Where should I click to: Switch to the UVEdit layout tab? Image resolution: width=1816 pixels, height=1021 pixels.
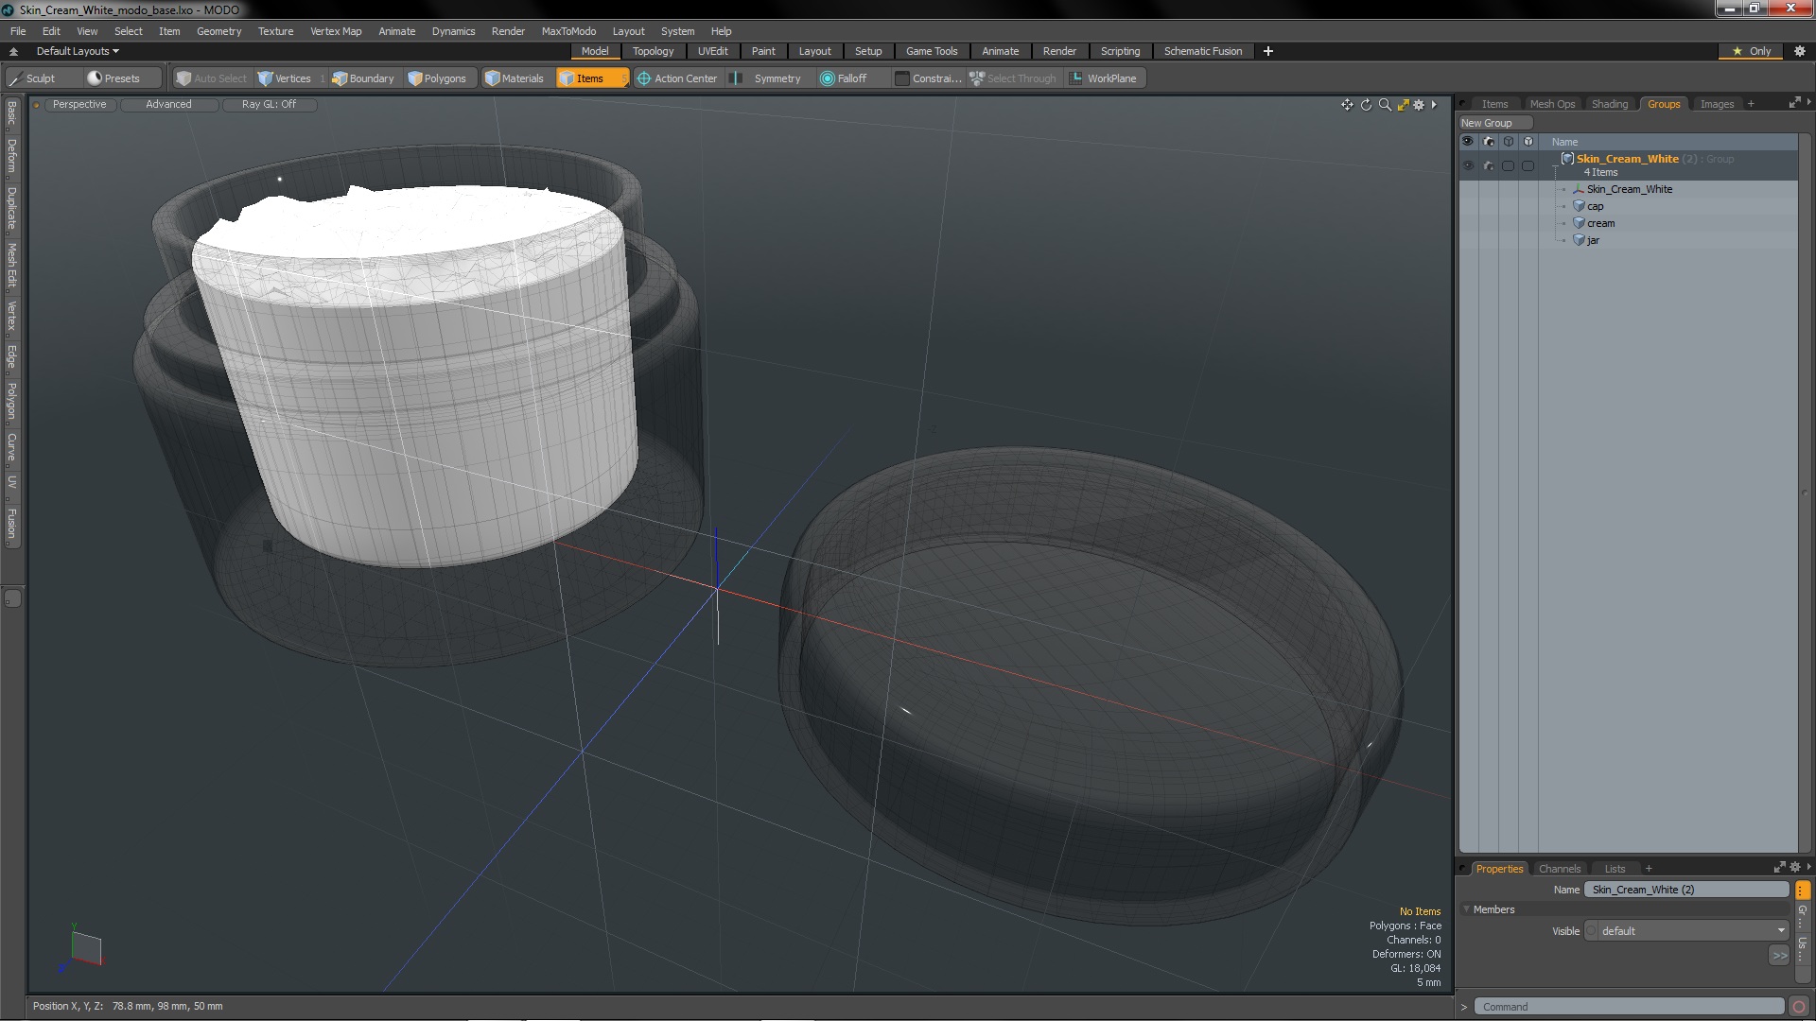click(712, 51)
